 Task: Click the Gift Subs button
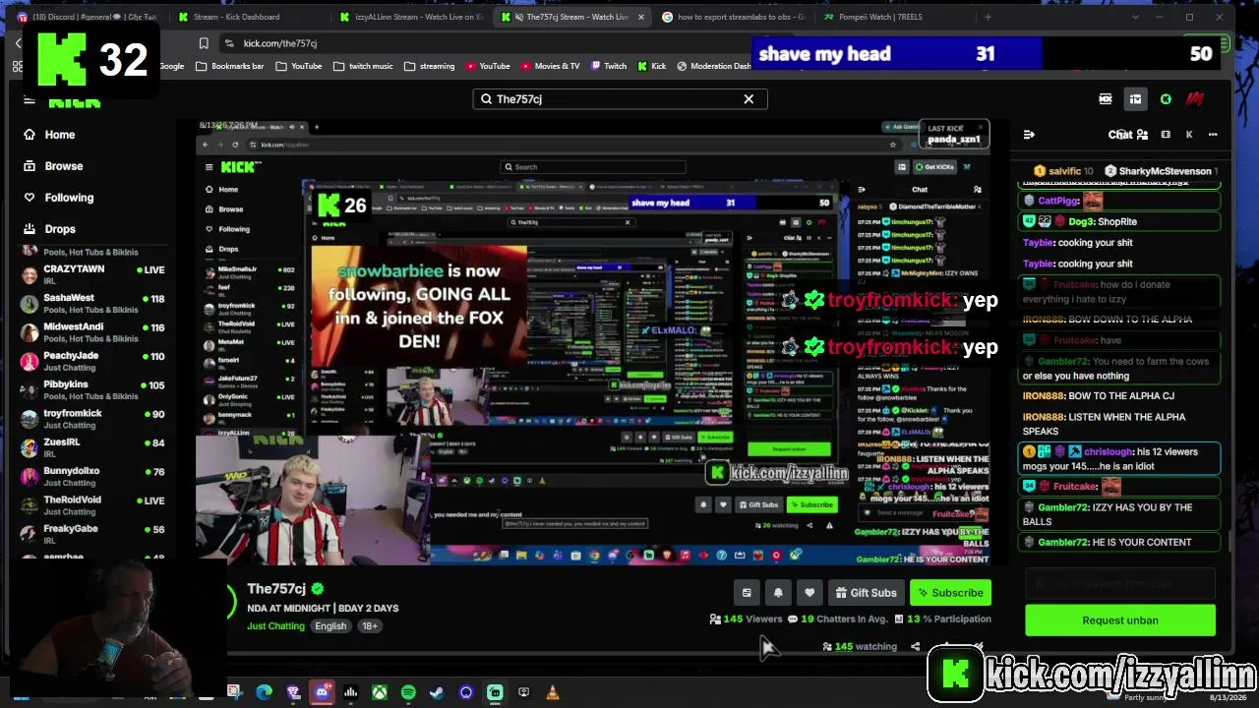point(866,593)
